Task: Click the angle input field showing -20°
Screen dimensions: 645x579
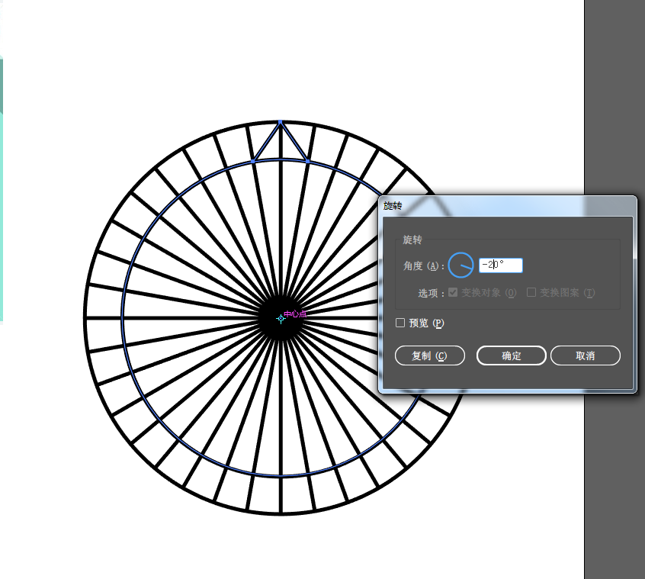Action: point(501,265)
